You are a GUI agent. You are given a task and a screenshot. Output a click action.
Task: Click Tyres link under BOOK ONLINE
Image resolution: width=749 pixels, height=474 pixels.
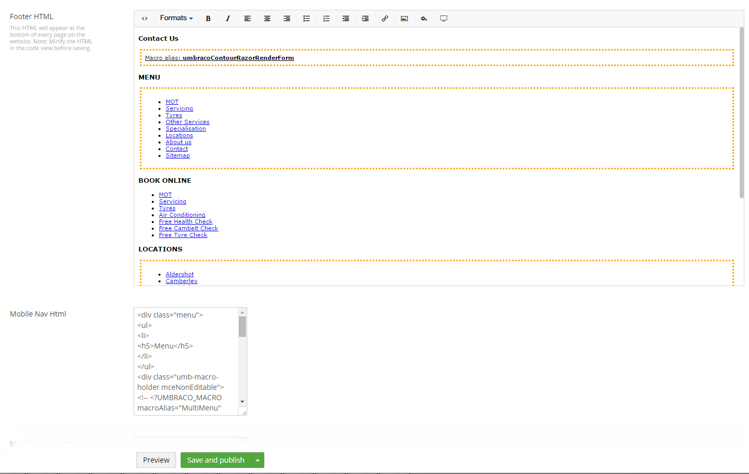tap(167, 209)
